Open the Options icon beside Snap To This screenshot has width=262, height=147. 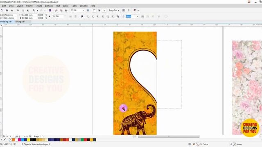point(124,10)
